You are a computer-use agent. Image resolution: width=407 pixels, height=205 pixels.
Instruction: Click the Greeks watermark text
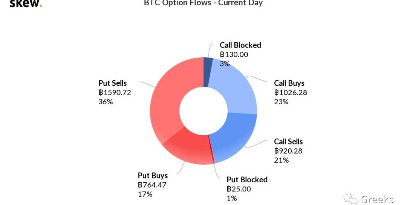(377, 199)
